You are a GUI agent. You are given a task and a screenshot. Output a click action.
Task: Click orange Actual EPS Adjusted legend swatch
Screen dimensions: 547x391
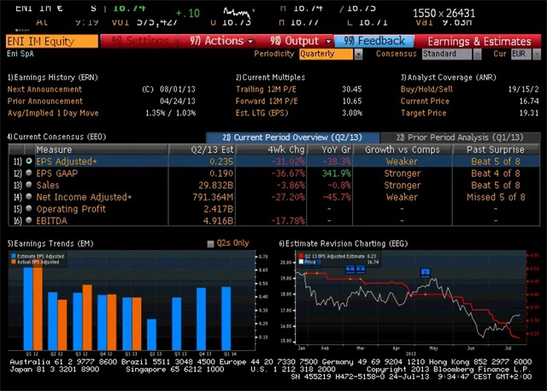point(11,260)
